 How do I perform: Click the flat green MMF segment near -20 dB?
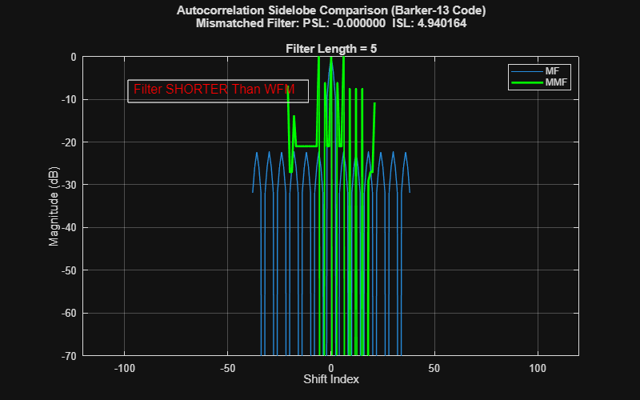tap(306, 146)
